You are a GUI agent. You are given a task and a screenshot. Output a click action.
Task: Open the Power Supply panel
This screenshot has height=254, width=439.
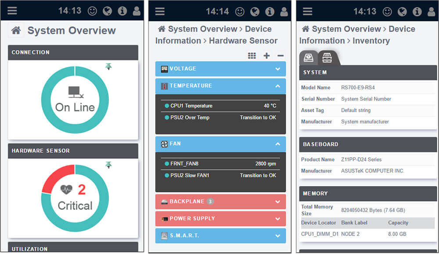pyautogui.click(x=220, y=219)
